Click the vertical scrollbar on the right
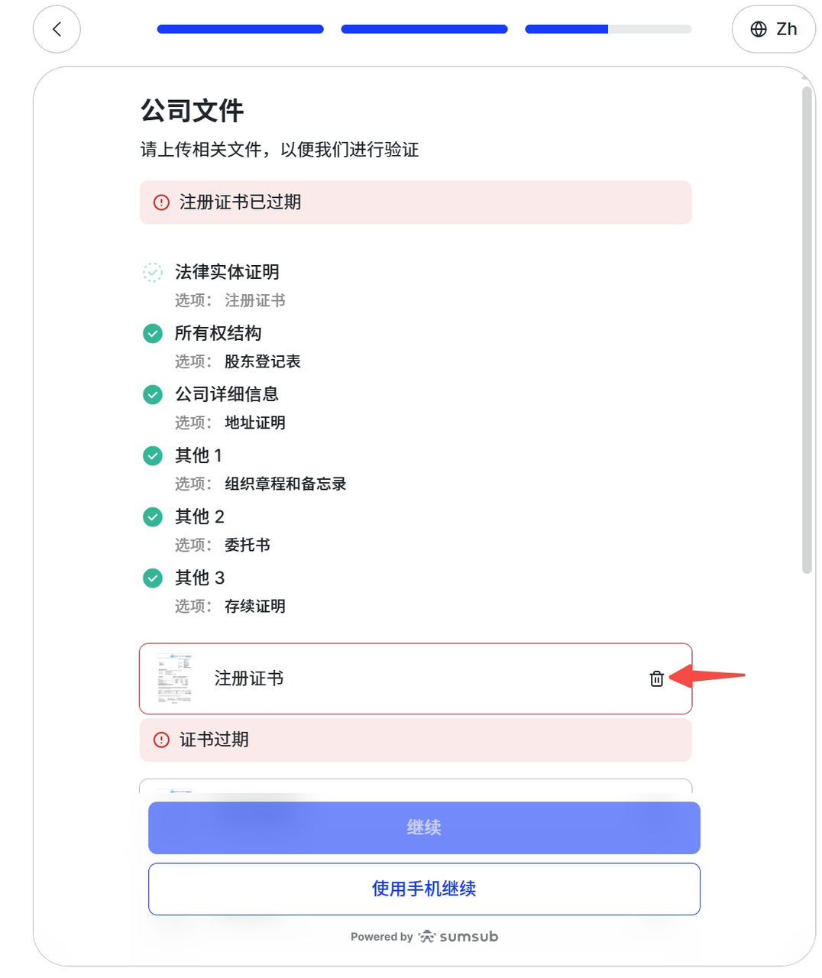This screenshot has height=978, width=822. (807, 329)
